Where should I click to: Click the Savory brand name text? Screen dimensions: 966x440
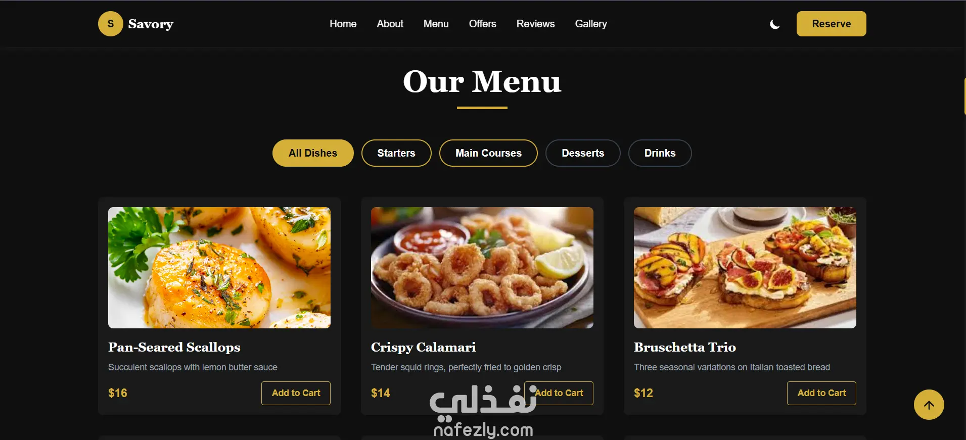click(151, 24)
